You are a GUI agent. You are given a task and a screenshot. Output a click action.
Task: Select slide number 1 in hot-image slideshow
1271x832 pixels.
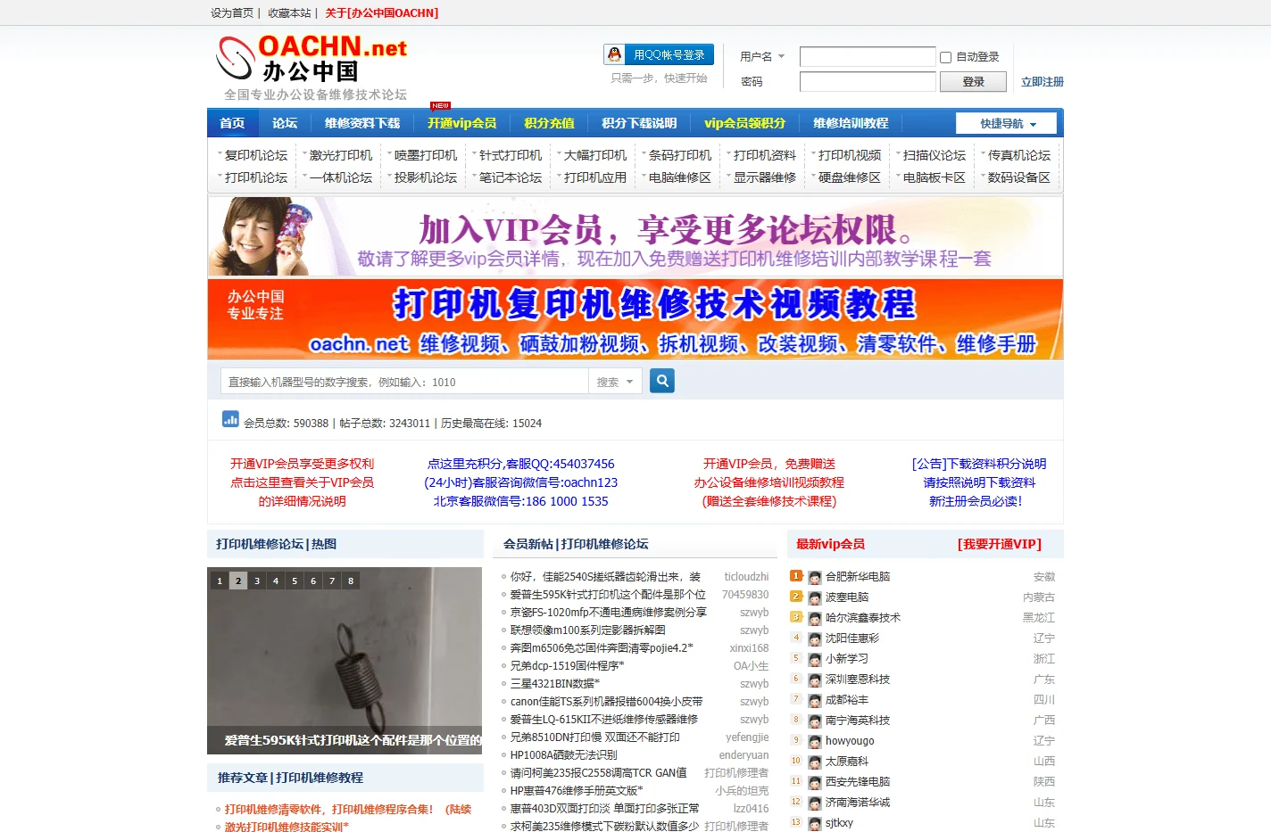pos(220,581)
